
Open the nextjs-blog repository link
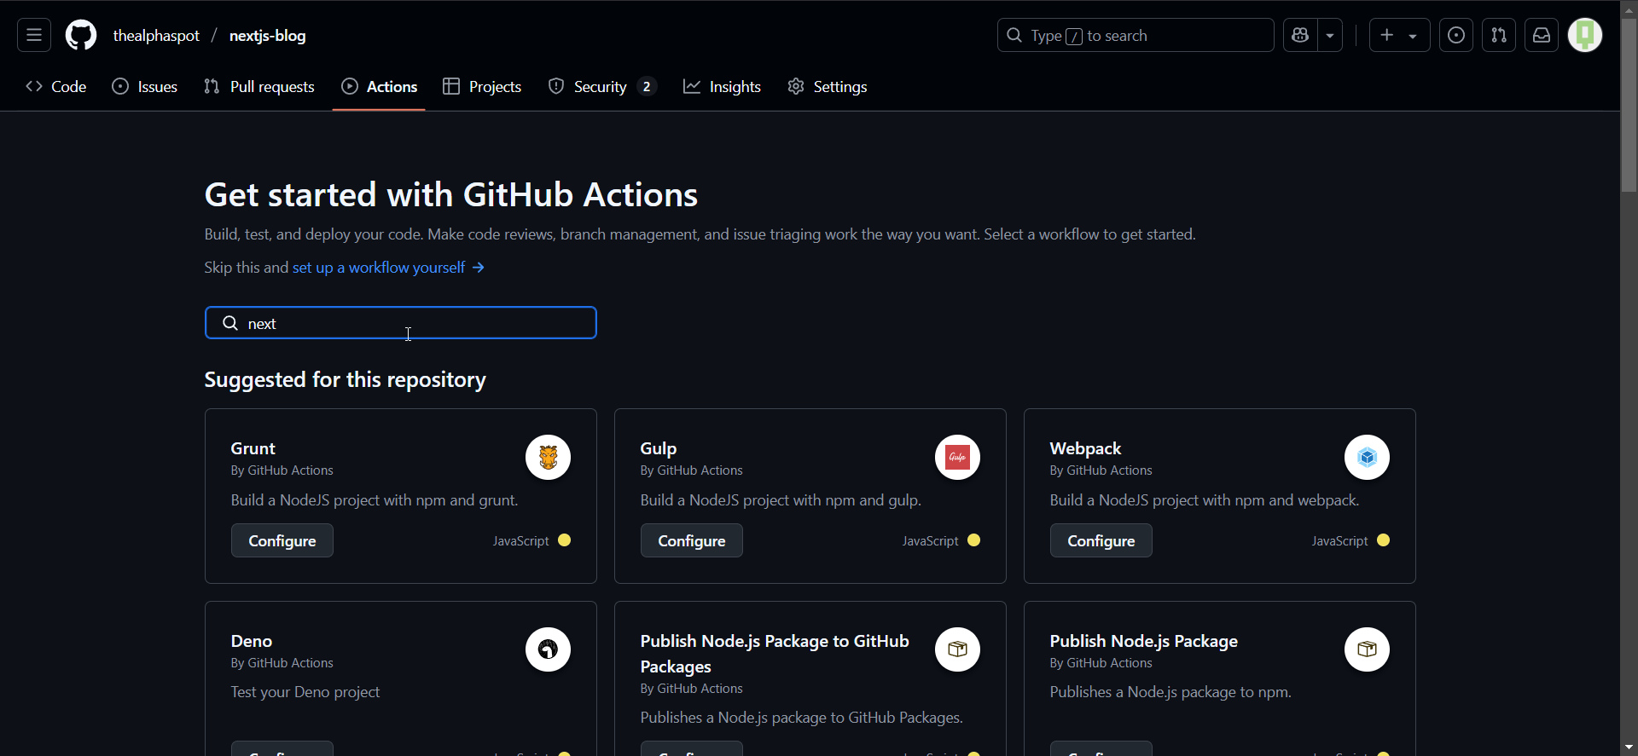click(268, 36)
